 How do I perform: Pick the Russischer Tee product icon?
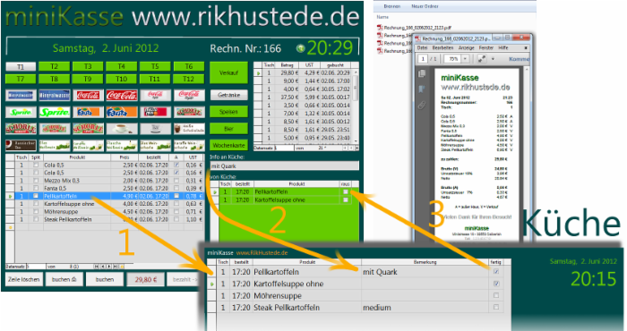[x=21, y=145]
